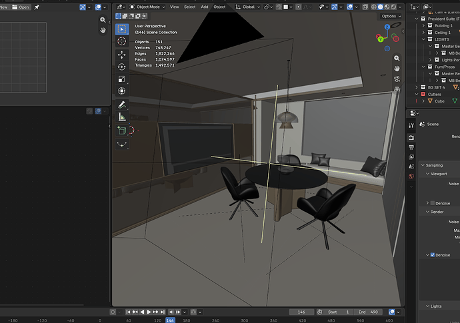The image size is (460, 323).
Task: Click the pin icon next to Open
Action: [37, 7]
